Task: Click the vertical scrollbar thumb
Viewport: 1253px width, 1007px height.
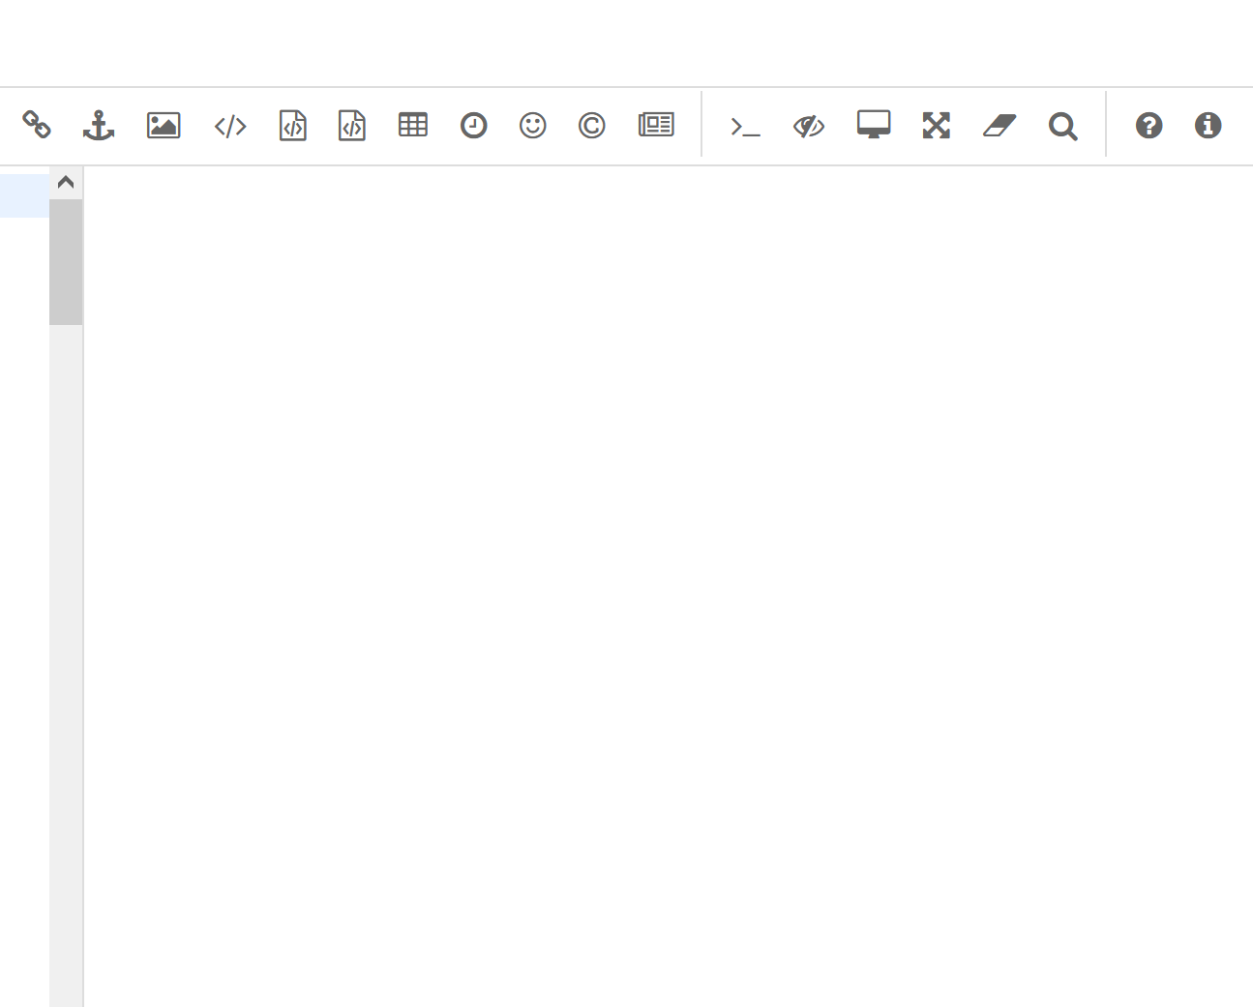Action: coord(66,261)
